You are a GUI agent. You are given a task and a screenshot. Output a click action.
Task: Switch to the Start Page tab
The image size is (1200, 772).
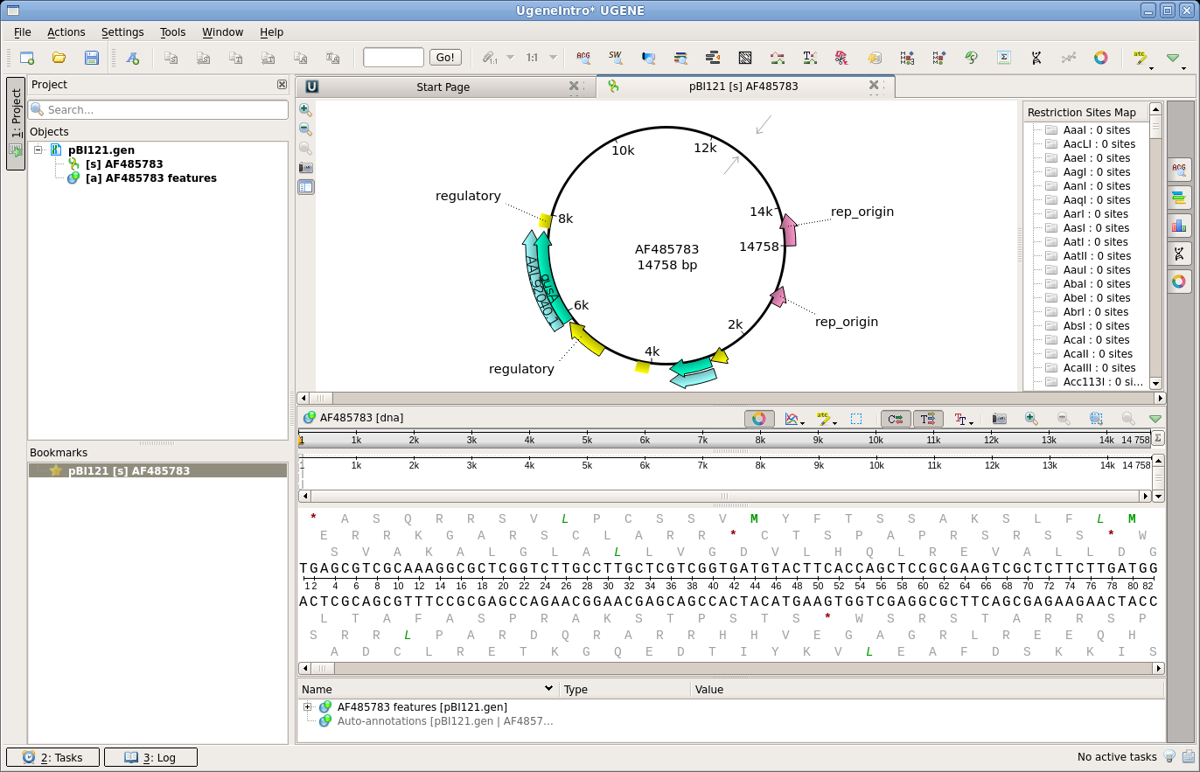pos(442,87)
